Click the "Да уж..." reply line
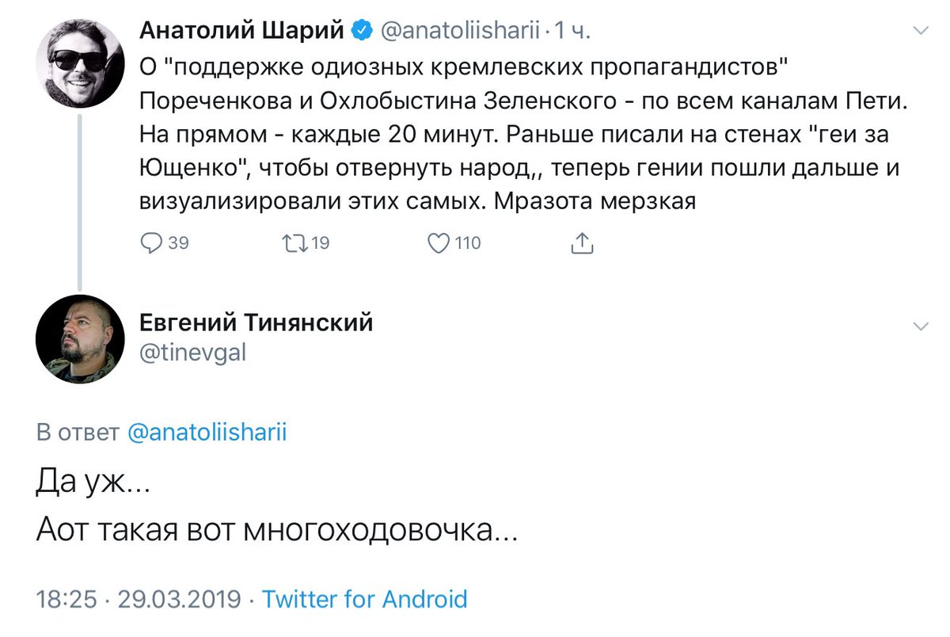 pos(93,483)
